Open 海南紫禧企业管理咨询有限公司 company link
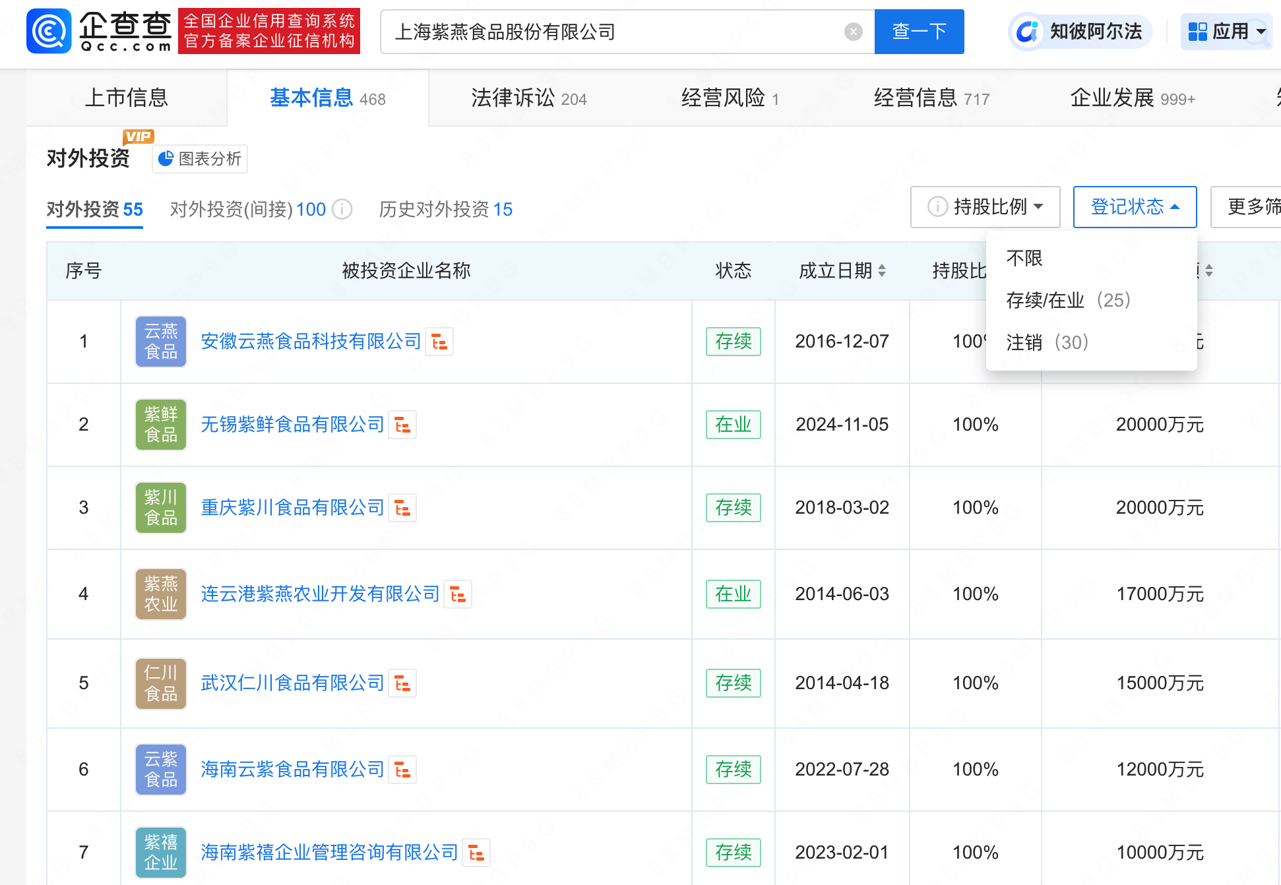Viewport: 1281px width, 885px height. [x=329, y=853]
